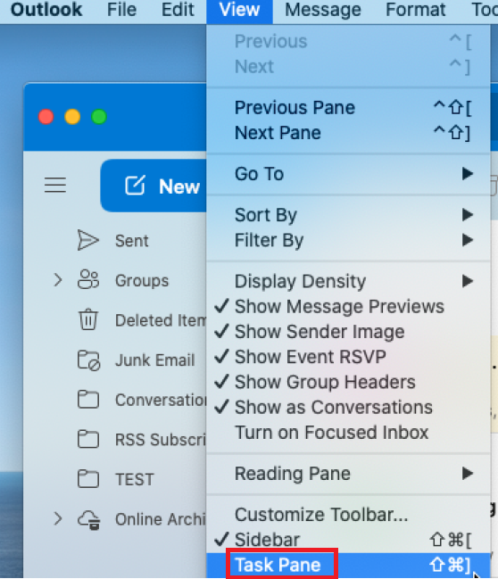Viewport: 498px width, 579px height.
Task: Click the hamburger menu icon in sidebar
Action: 55,185
